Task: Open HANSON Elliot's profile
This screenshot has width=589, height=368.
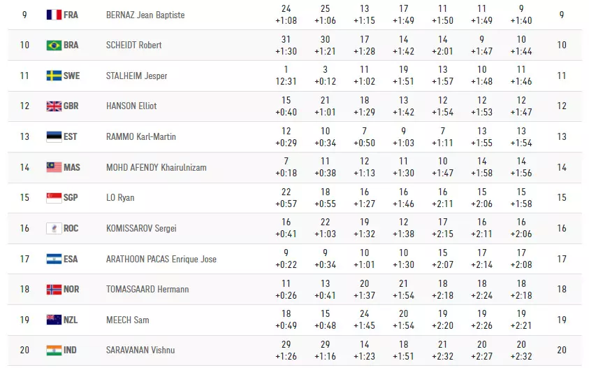Action: pos(131,106)
